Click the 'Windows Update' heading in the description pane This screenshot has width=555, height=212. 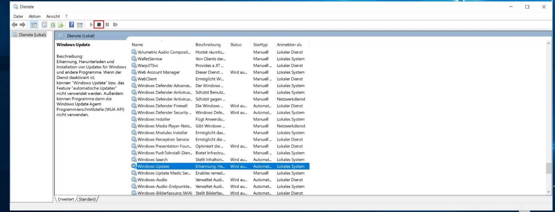tap(73, 45)
